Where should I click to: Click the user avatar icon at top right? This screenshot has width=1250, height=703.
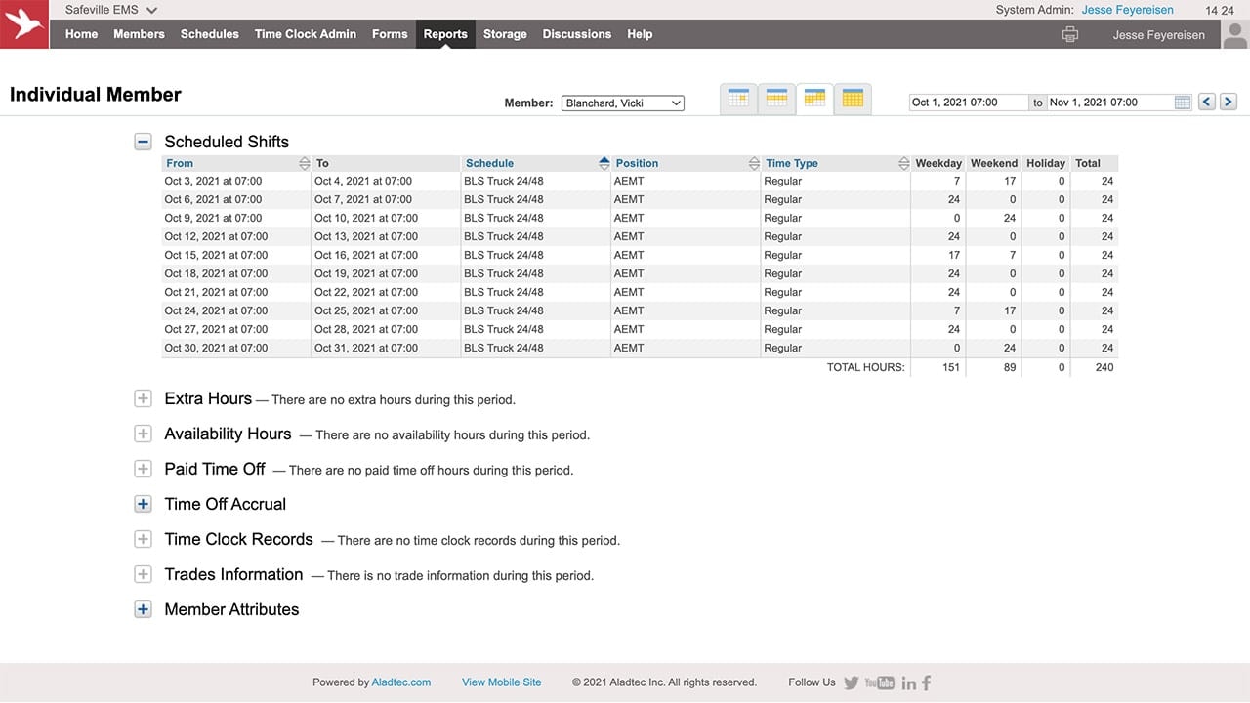(x=1235, y=34)
